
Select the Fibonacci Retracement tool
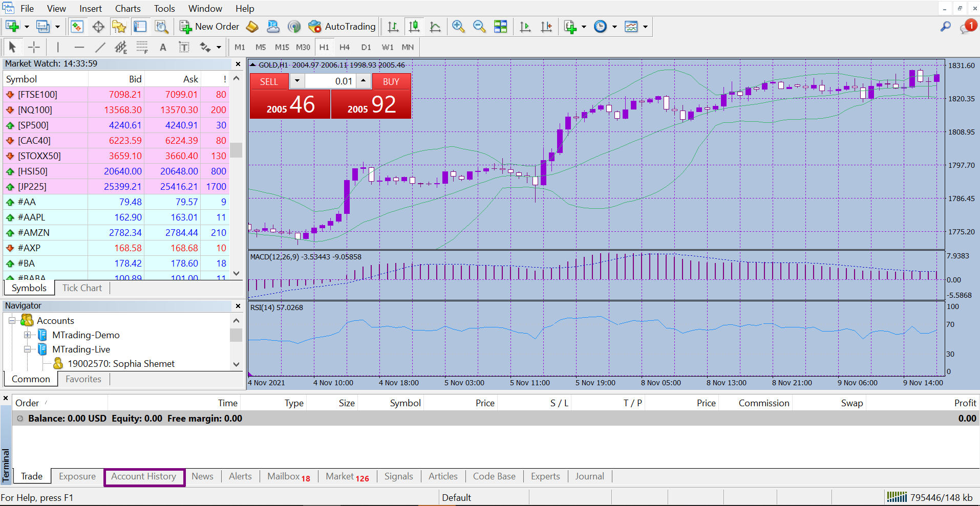pyautogui.click(x=142, y=47)
